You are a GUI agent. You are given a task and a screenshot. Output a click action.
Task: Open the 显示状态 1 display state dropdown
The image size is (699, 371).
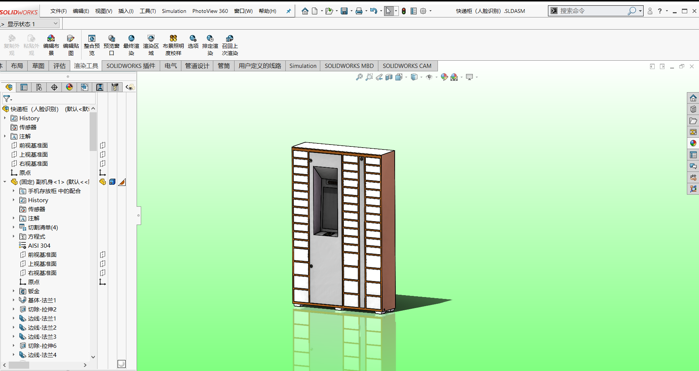[55, 24]
